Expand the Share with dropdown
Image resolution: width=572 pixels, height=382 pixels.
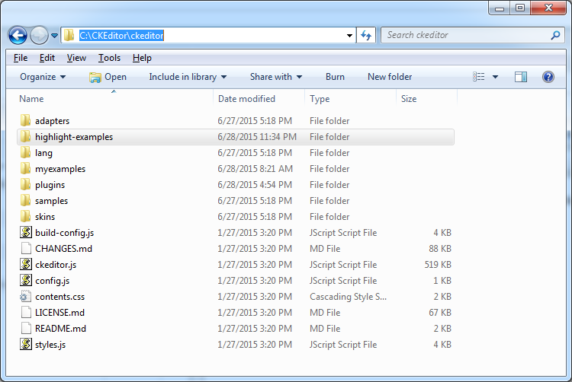[x=276, y=77]
